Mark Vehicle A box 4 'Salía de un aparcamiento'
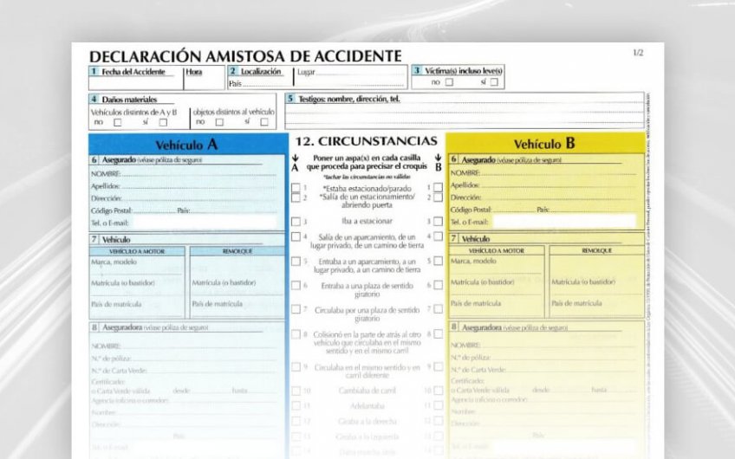The height and width of the screenshot is (459, 735). (296, 237)
